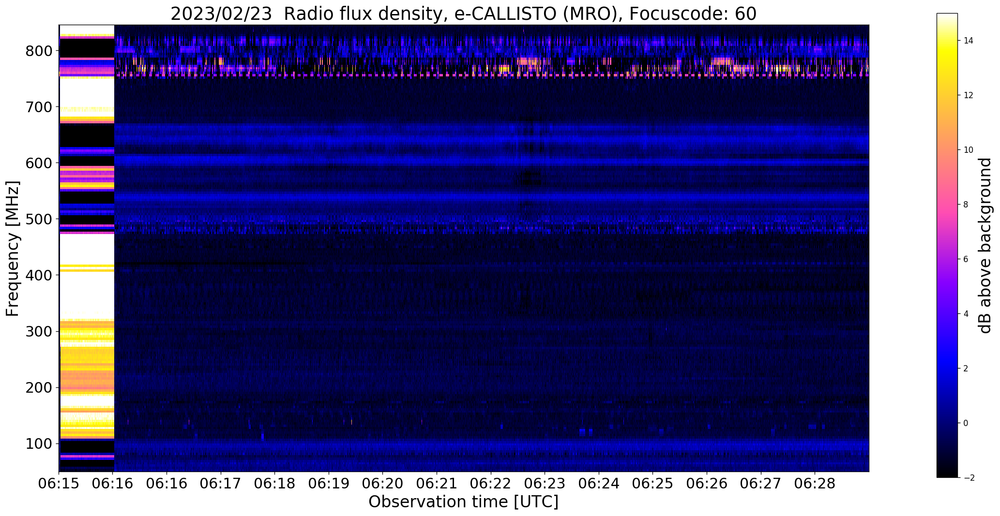
Task: Click the 200 frequency tick label
Action: click(x=39, y=387)
